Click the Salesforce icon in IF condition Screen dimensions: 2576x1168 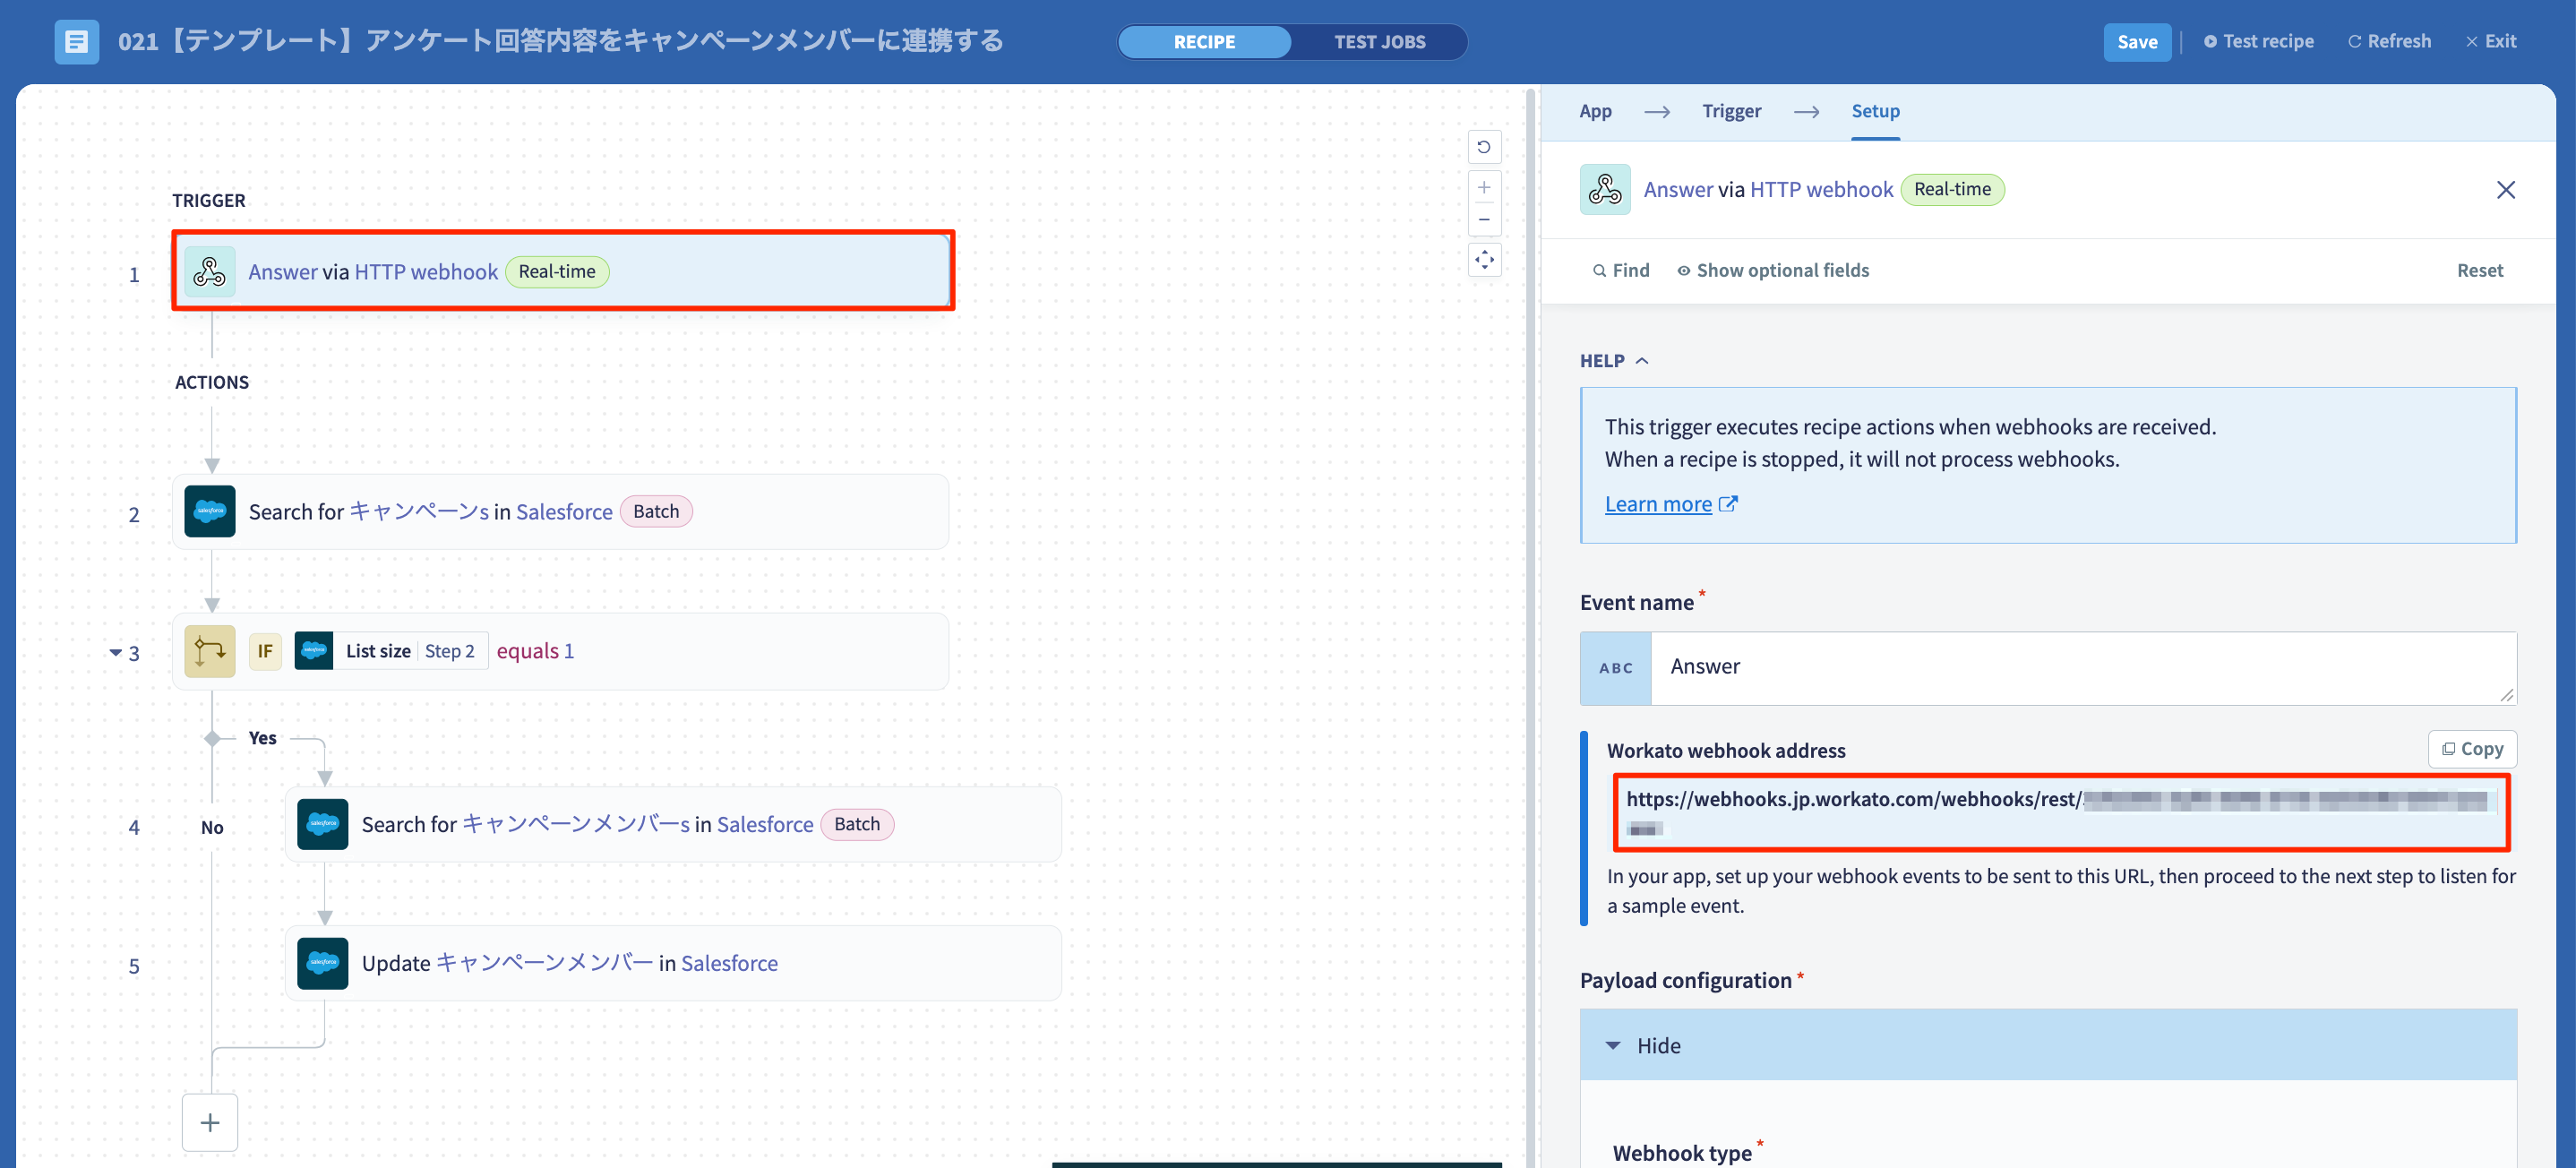point(314,651)
